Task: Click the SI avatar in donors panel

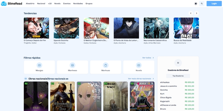Action: 178,63
